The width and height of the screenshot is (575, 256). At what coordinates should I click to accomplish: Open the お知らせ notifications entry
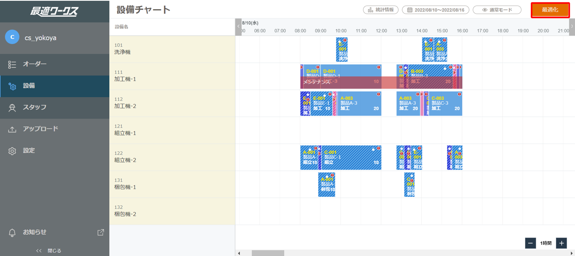click(54, 232)
